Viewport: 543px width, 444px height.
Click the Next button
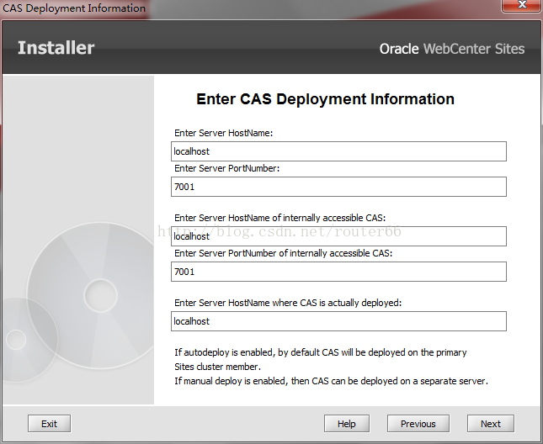(x=490, y=424)
